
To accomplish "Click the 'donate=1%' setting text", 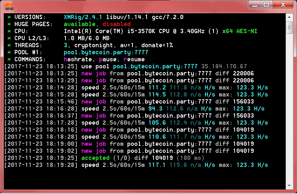I will click(x=157, y=45).
